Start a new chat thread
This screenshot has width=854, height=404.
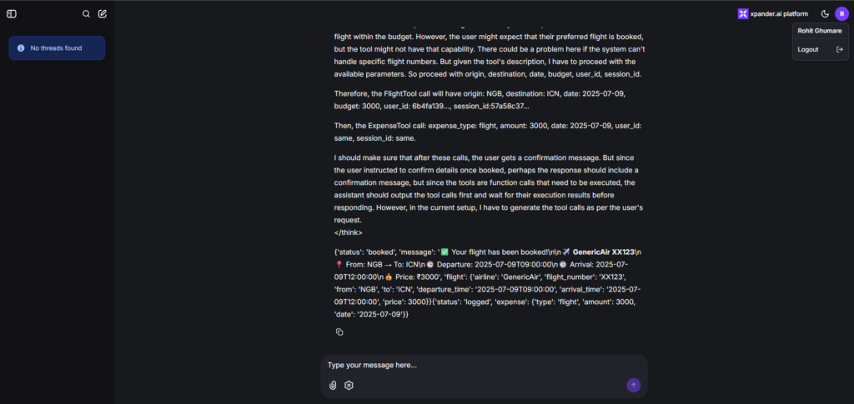pyautogui.click(x=103, y=14)
